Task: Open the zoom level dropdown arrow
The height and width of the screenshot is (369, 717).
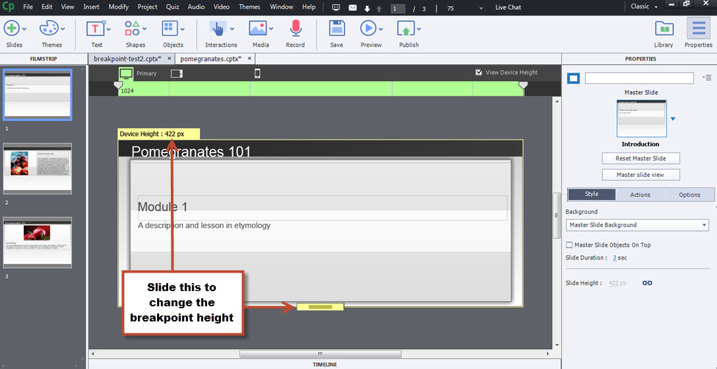Action: [481, 9]
